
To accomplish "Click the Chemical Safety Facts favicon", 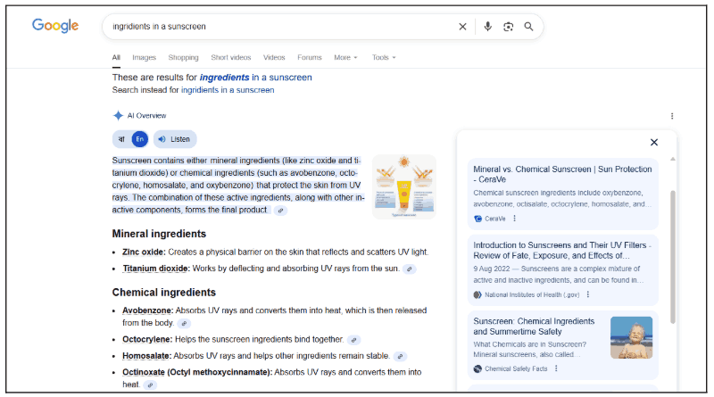I will point(477,368).
